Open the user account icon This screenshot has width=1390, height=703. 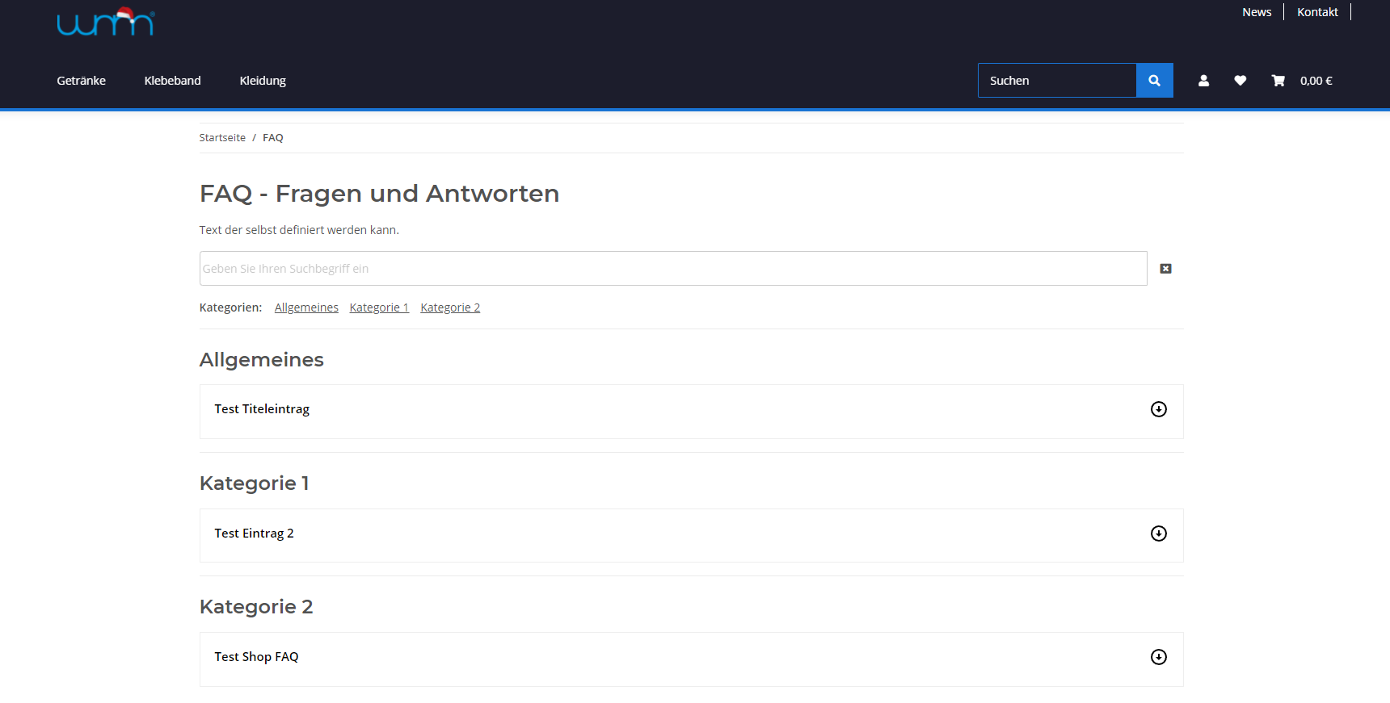(x=1203, y=81)
